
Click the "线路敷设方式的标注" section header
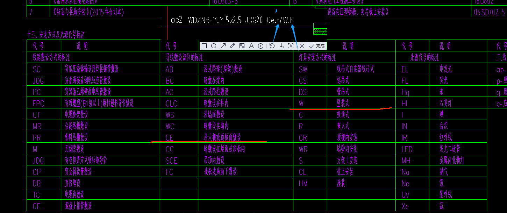(x=51, y=57)
